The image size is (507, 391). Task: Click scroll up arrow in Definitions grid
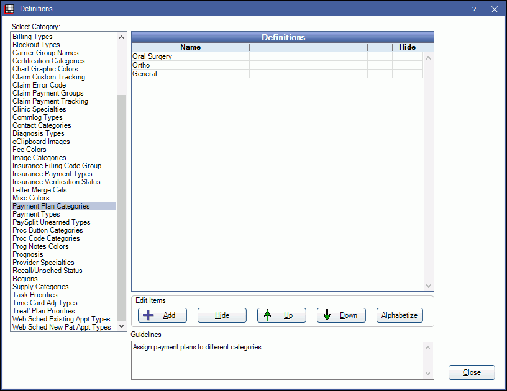tap(429, 58)
